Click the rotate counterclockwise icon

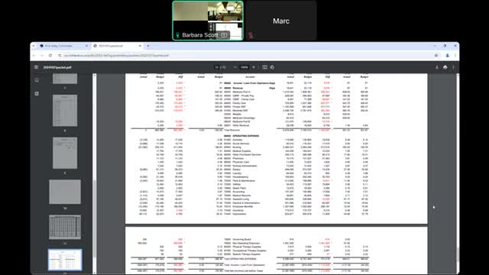click(272, 67)
